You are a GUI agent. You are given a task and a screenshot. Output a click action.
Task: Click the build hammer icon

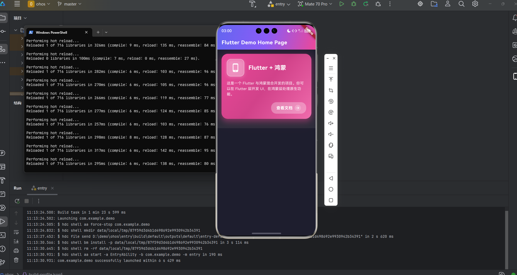pyautogui.click(x=252, y=4)
